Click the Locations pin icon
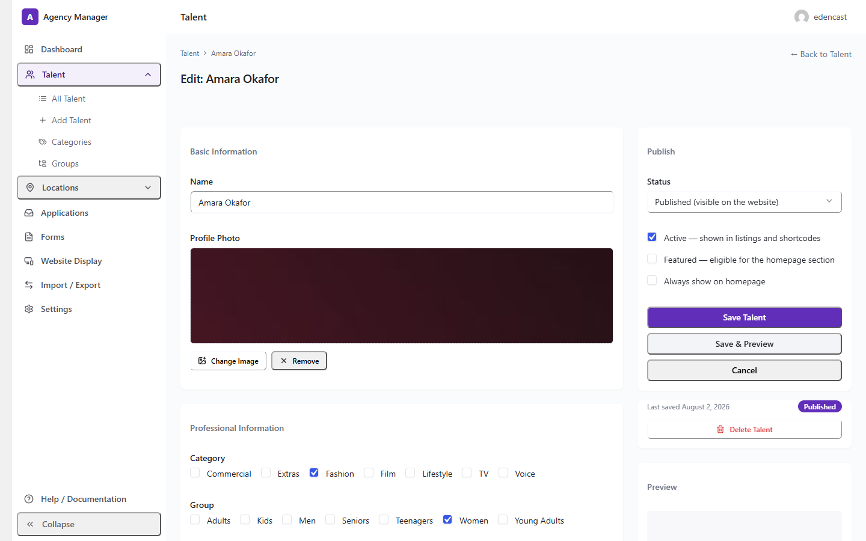This screenshot has height=541, width=866. click(x=30, y=188)
